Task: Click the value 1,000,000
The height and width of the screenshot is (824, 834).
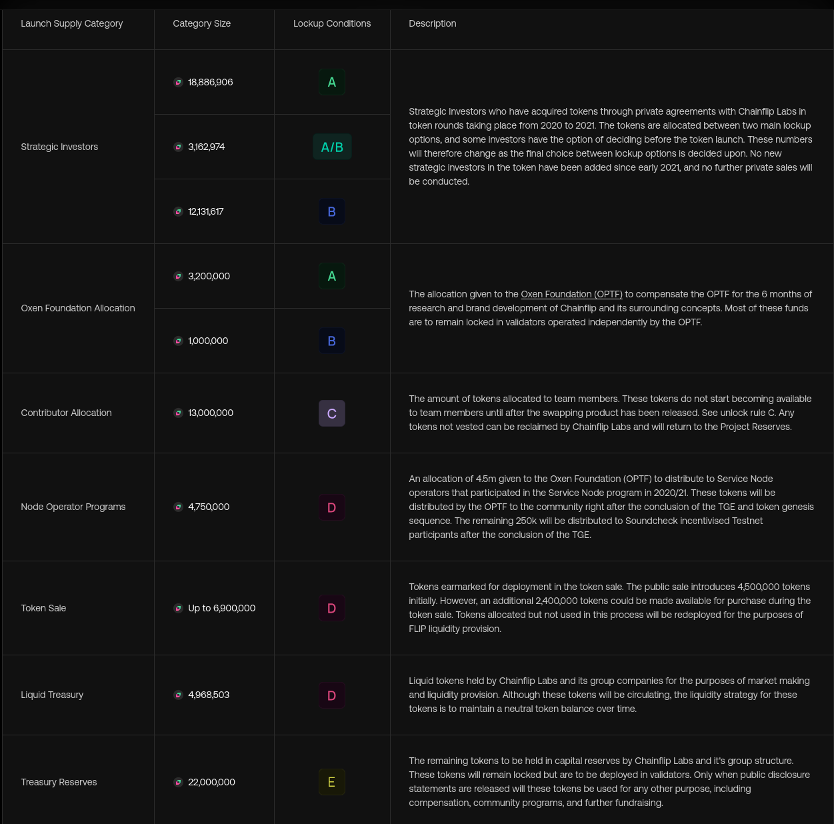Action: (208, 341)
